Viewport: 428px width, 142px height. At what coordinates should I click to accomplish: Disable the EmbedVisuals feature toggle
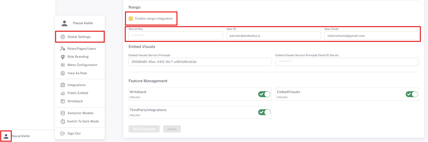click(x=411, y=94)
